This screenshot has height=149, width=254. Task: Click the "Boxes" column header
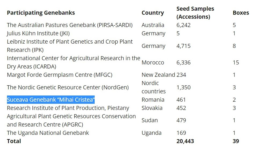[241, 13]
